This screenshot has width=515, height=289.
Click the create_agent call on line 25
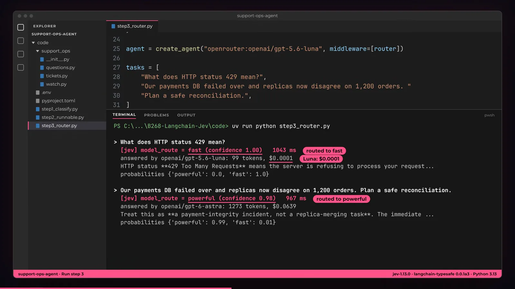(178, 49)
